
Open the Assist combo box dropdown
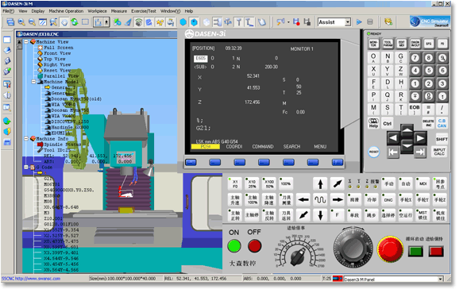pos(348,22)
